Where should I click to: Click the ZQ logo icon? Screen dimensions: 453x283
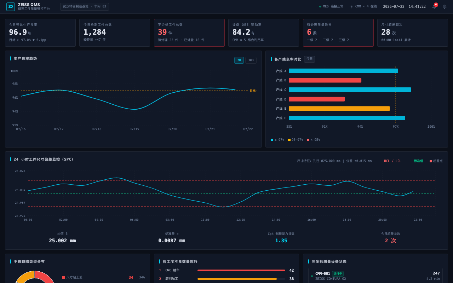point(11,7)
